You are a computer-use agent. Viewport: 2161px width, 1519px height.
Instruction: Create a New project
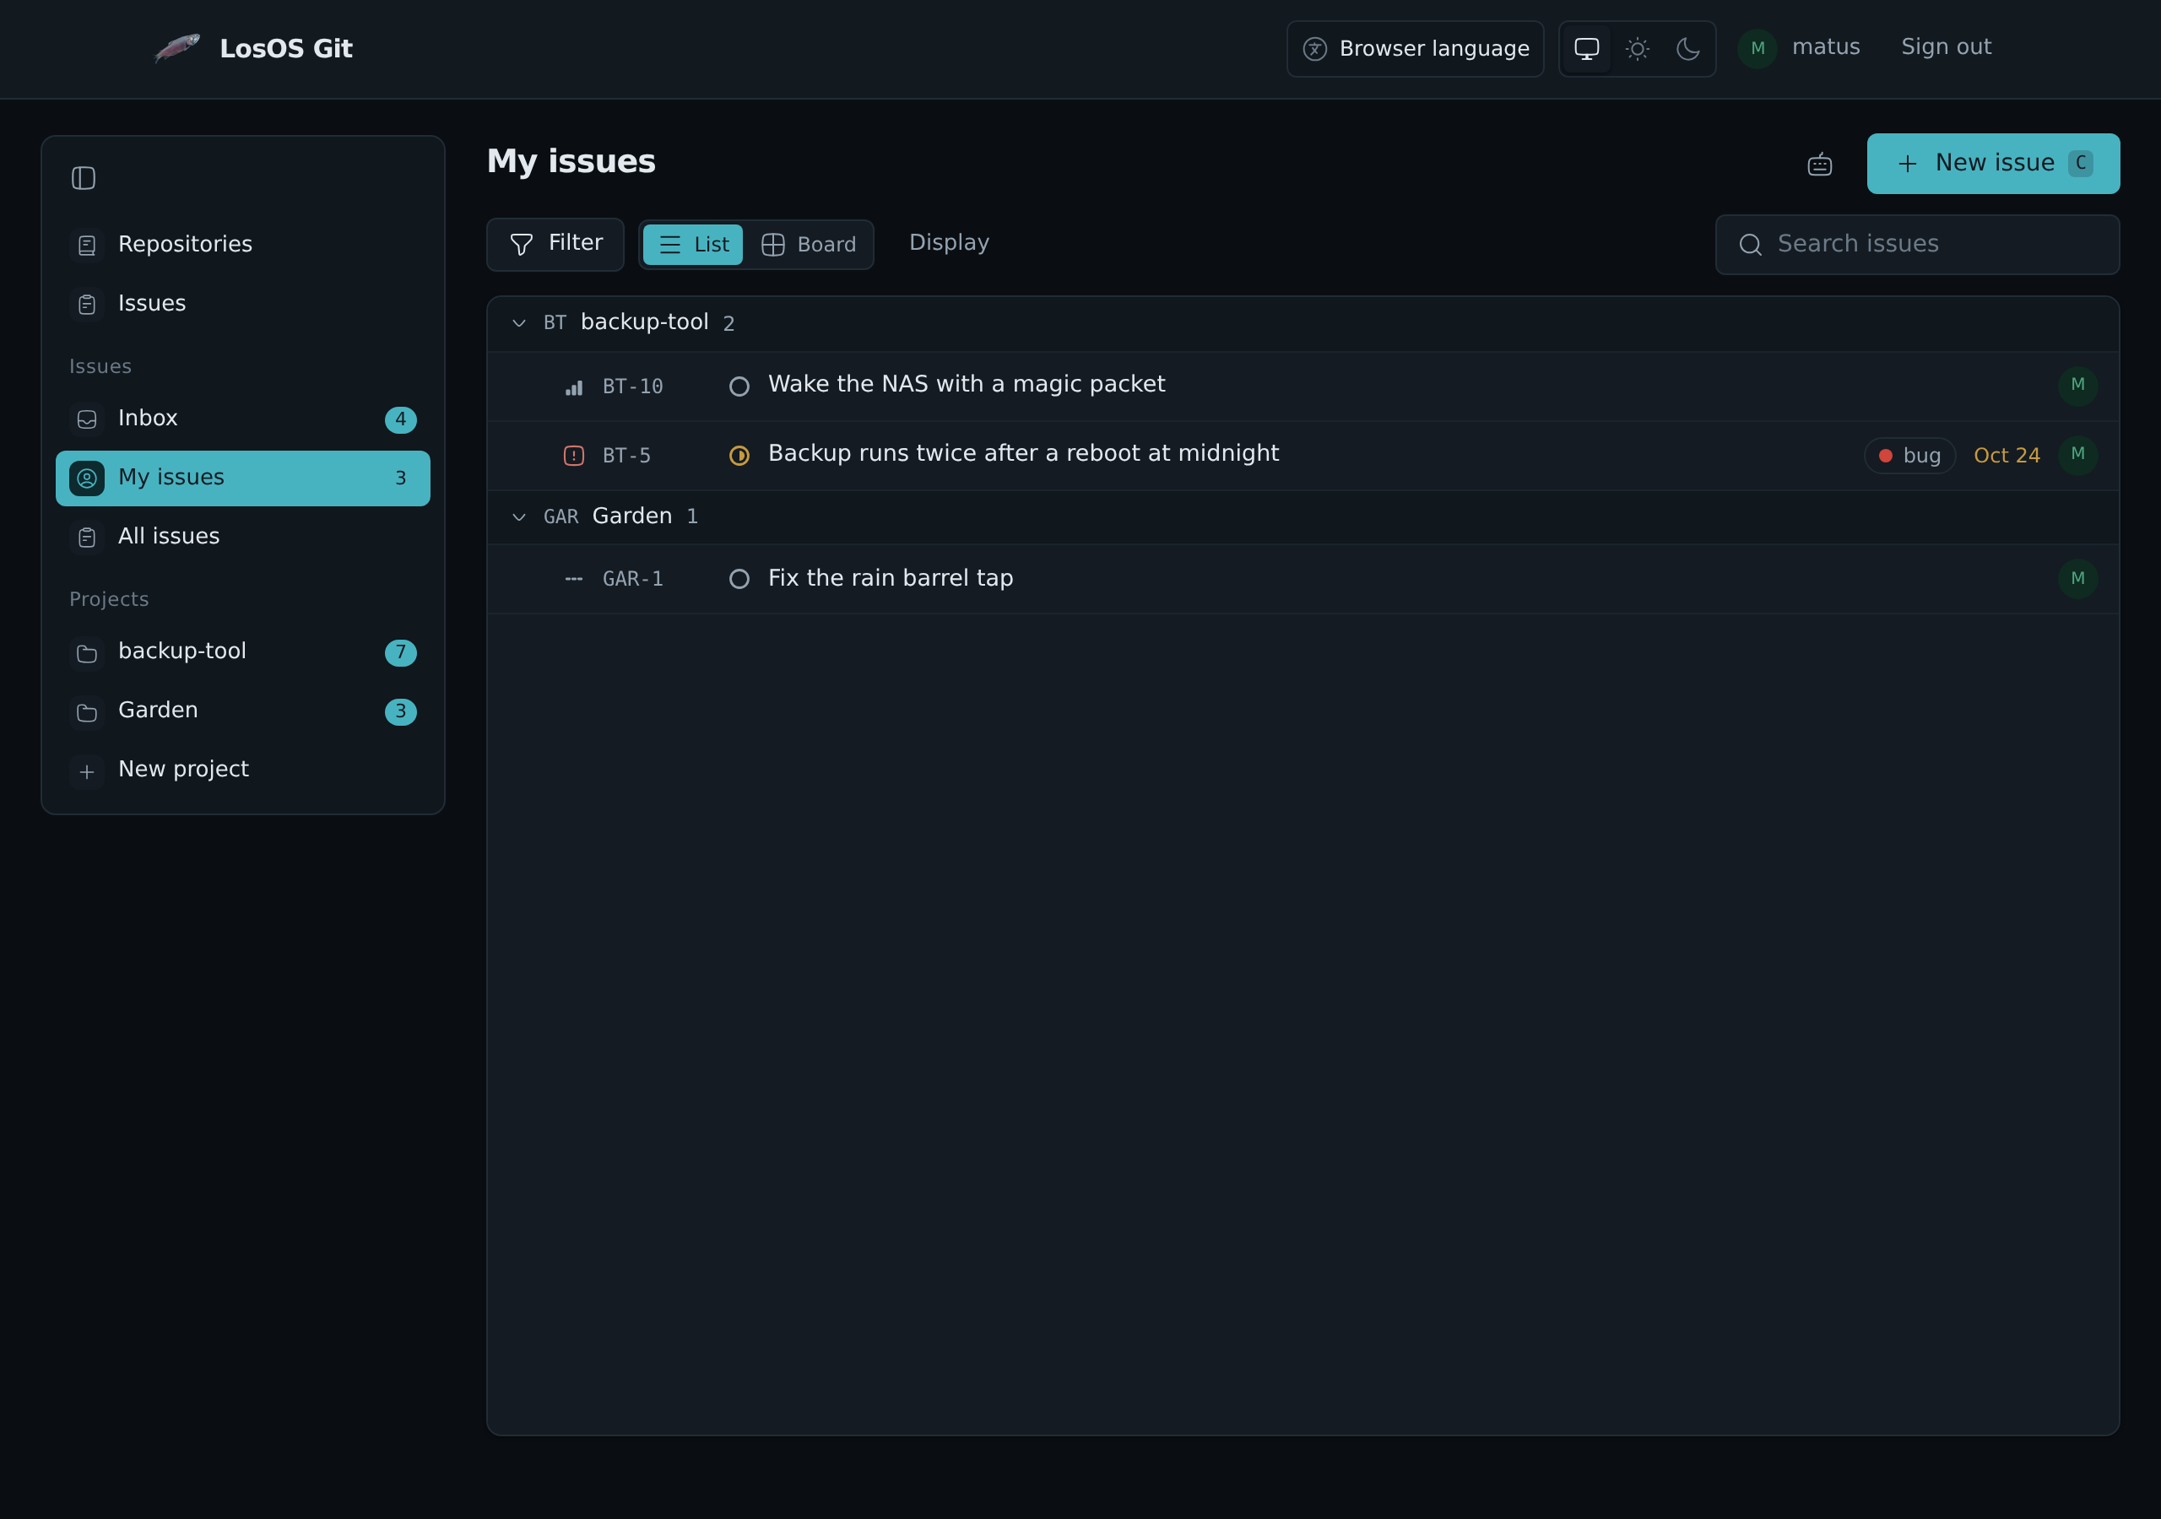(243, 770)
